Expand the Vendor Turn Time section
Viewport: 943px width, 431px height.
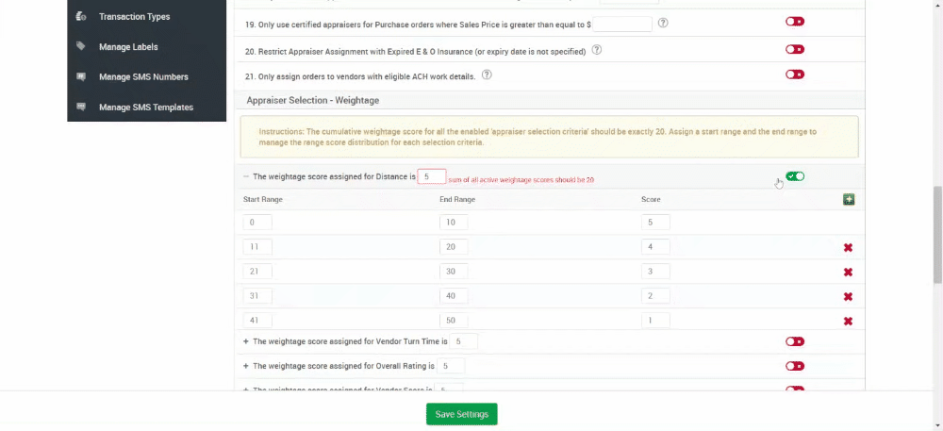point(245,341)
